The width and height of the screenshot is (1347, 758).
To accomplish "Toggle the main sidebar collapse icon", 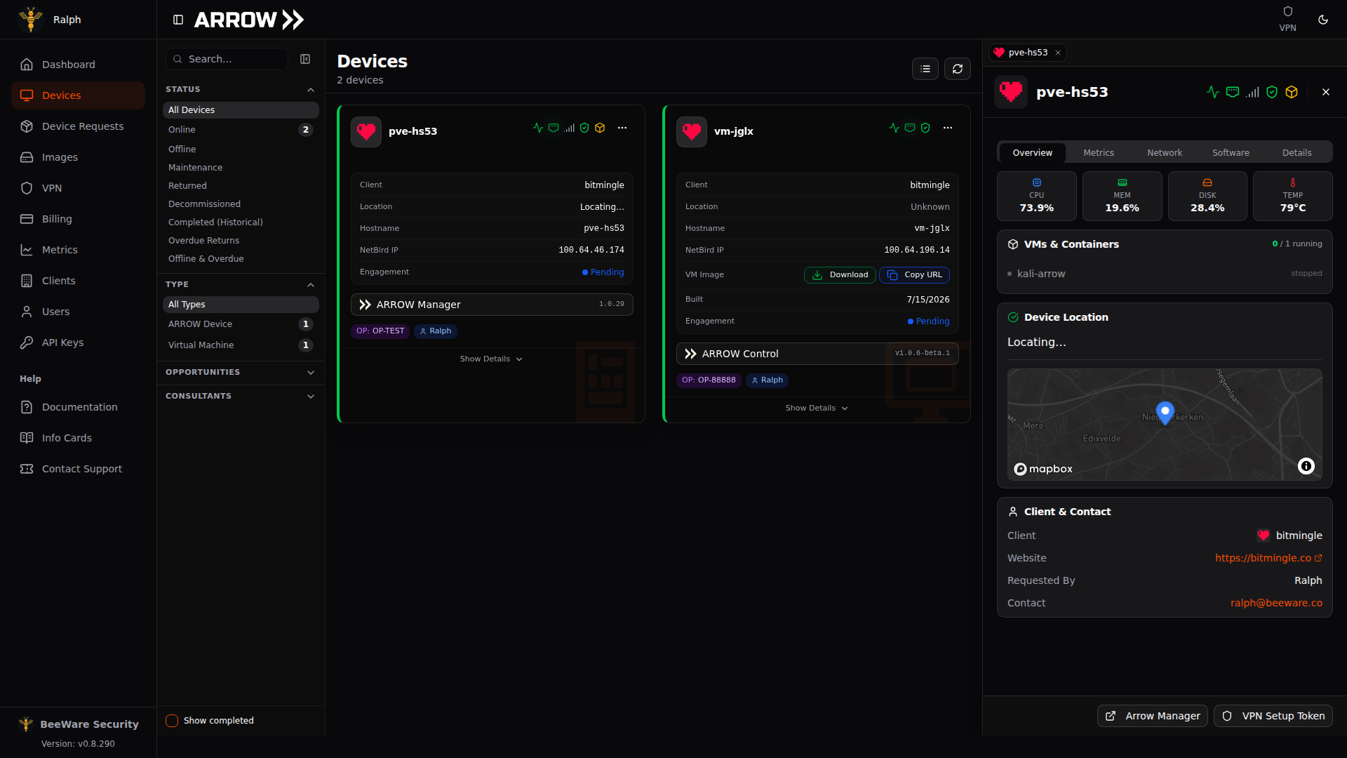I will [178, 20].
